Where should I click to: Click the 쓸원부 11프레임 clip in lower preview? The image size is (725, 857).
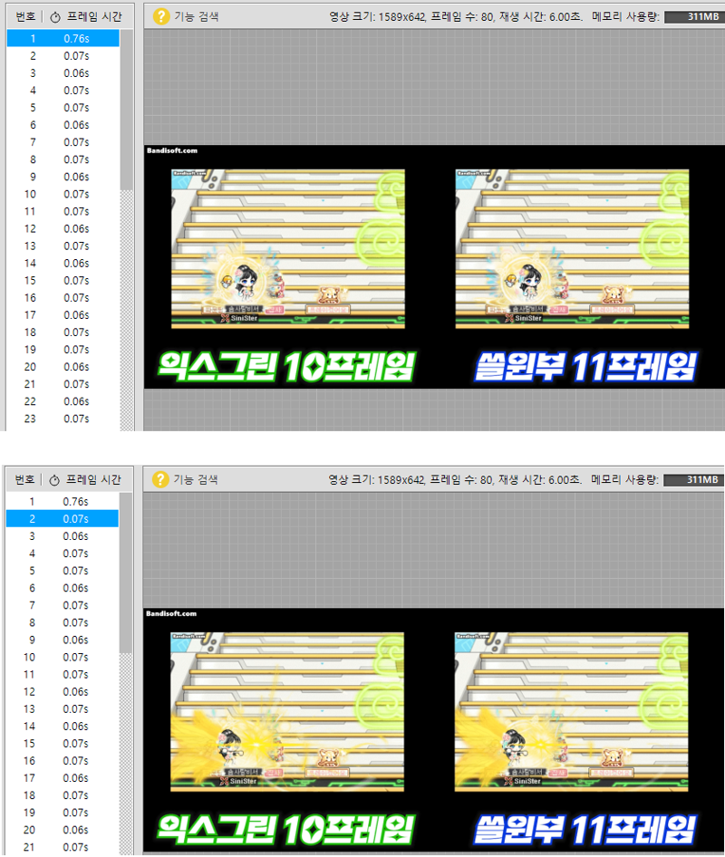click(571, 712)
